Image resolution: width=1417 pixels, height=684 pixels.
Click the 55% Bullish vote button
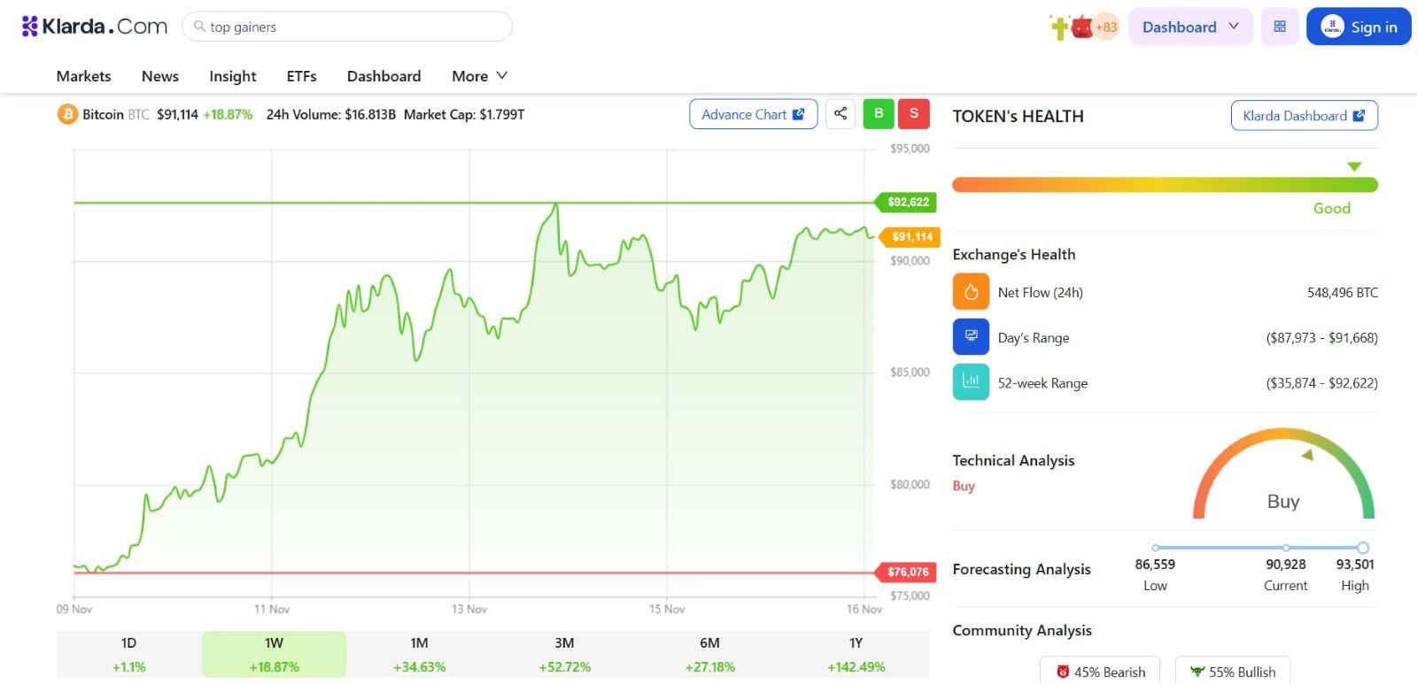1233,672
